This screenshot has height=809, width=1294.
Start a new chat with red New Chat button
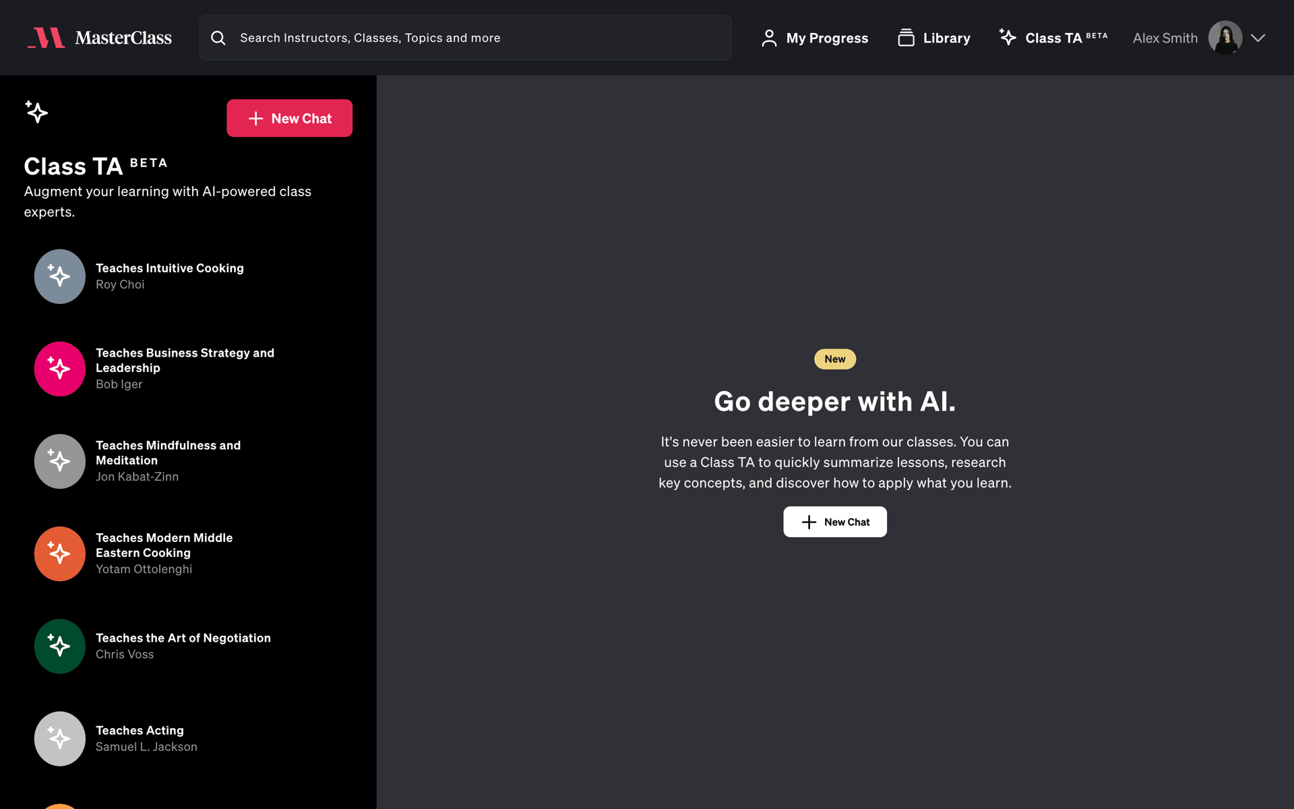coord(289,118)
